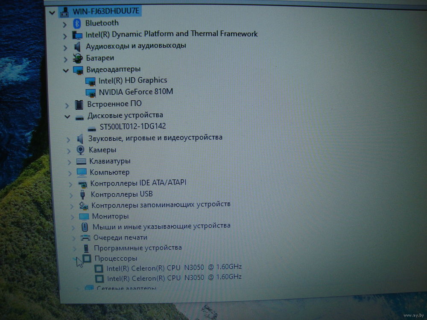
Task: Expand the Клавиатуры category
Action: (x=69, y=163)
